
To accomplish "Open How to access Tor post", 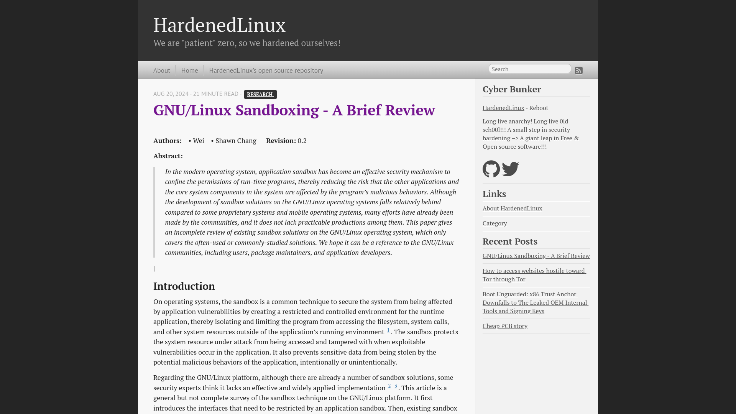I will [533, 274].
